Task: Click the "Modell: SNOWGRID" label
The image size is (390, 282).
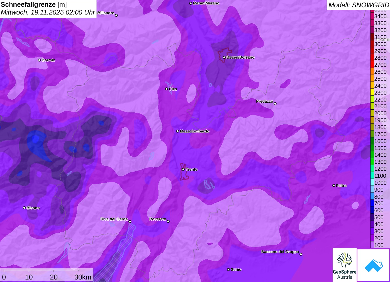Action: pyautogui.click(x=359, y=5)
